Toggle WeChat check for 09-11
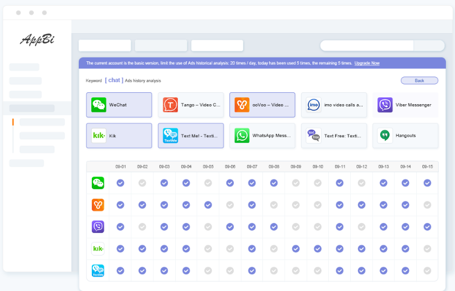Viewport: 455px width, 291px height. tap(340, 183)
